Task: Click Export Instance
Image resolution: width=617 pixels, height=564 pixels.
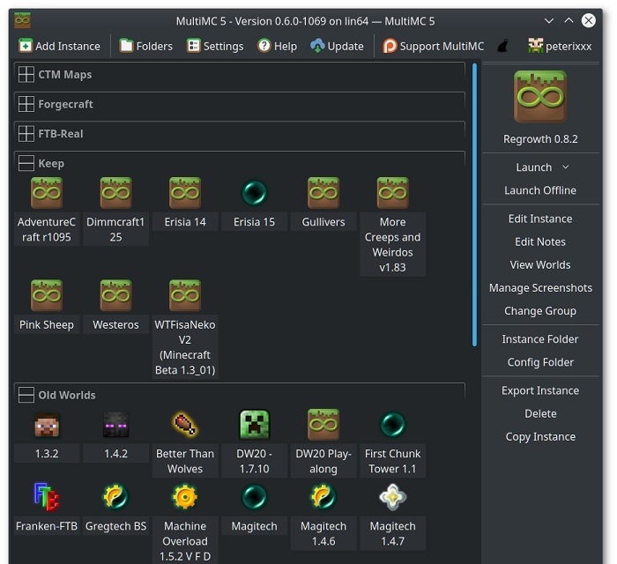Action: pyautogui.click(x=540, y=390)
